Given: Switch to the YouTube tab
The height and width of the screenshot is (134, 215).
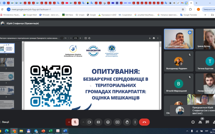Looking at the screenshot, I should [x=67, y=3].
